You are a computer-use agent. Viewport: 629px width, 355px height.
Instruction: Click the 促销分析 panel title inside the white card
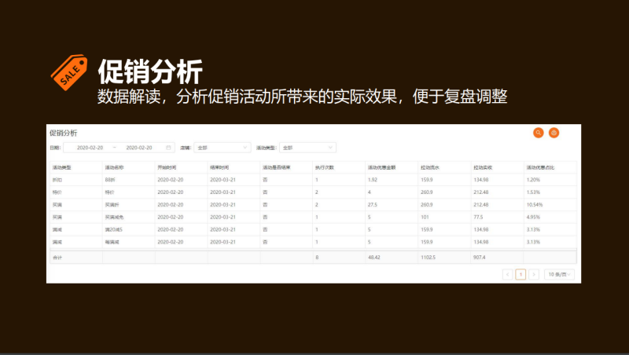64,133
